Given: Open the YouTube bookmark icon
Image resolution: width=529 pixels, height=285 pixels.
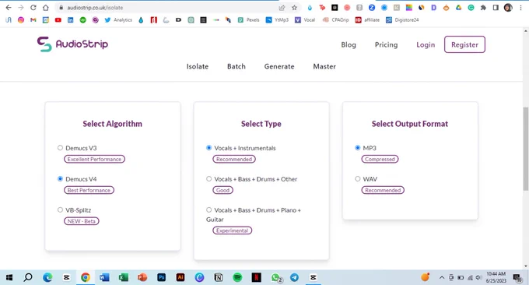Looking at the screenshot, I should (x=58, y=20).
